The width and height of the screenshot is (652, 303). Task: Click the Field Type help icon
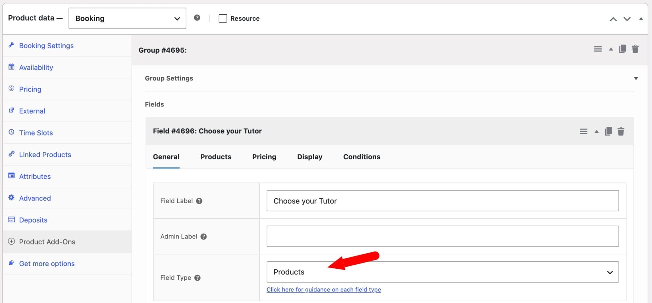pos(197,278)
